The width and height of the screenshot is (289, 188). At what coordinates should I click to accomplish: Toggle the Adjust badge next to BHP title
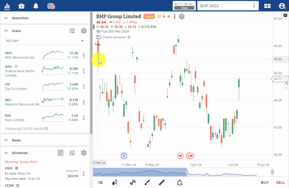[149, 16]
